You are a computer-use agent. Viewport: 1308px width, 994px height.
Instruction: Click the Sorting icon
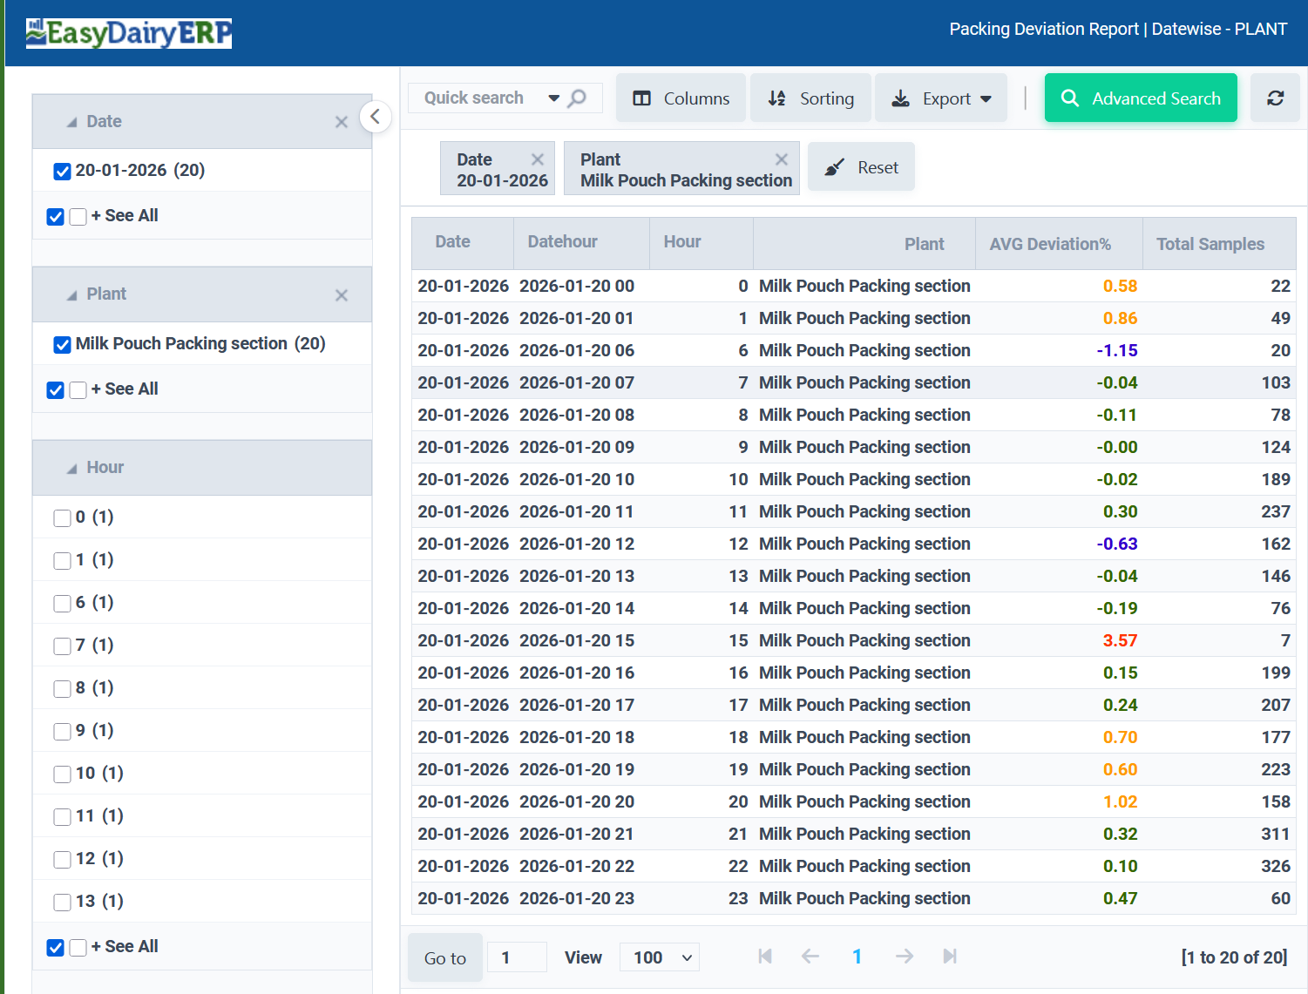pos(776,98)
